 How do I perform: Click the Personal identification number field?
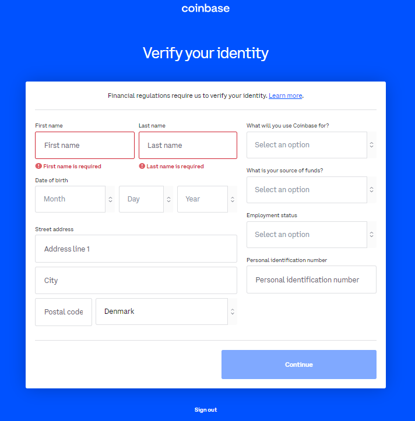pyautogui.click(x=311, y=280)
